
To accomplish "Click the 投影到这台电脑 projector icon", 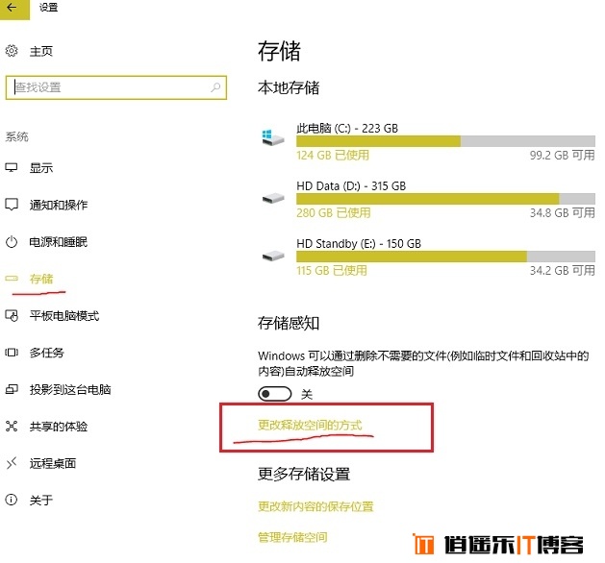I will [x=12, y=390].
